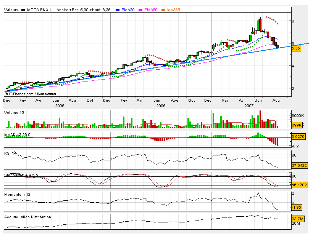This screenshot has height=235, width=313.
Task: Click the Volume 15 panel title
Action: coord(14,113)
